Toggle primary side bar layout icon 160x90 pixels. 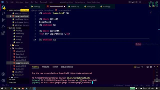click(129, 2)
